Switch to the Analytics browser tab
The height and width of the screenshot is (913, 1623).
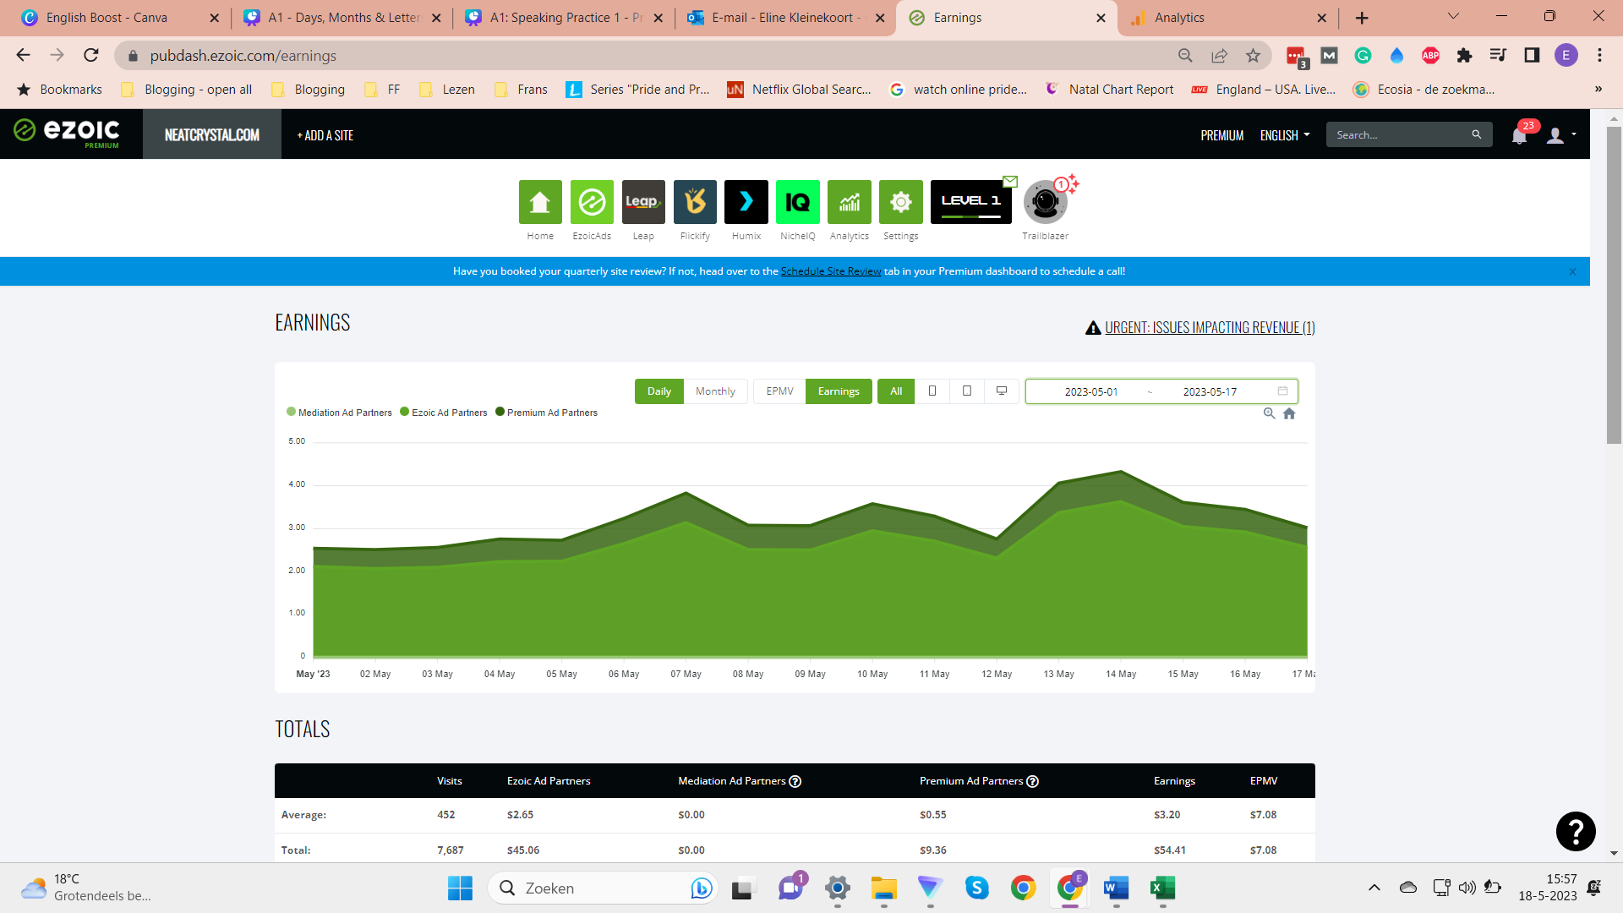[x=1230, y=18]
